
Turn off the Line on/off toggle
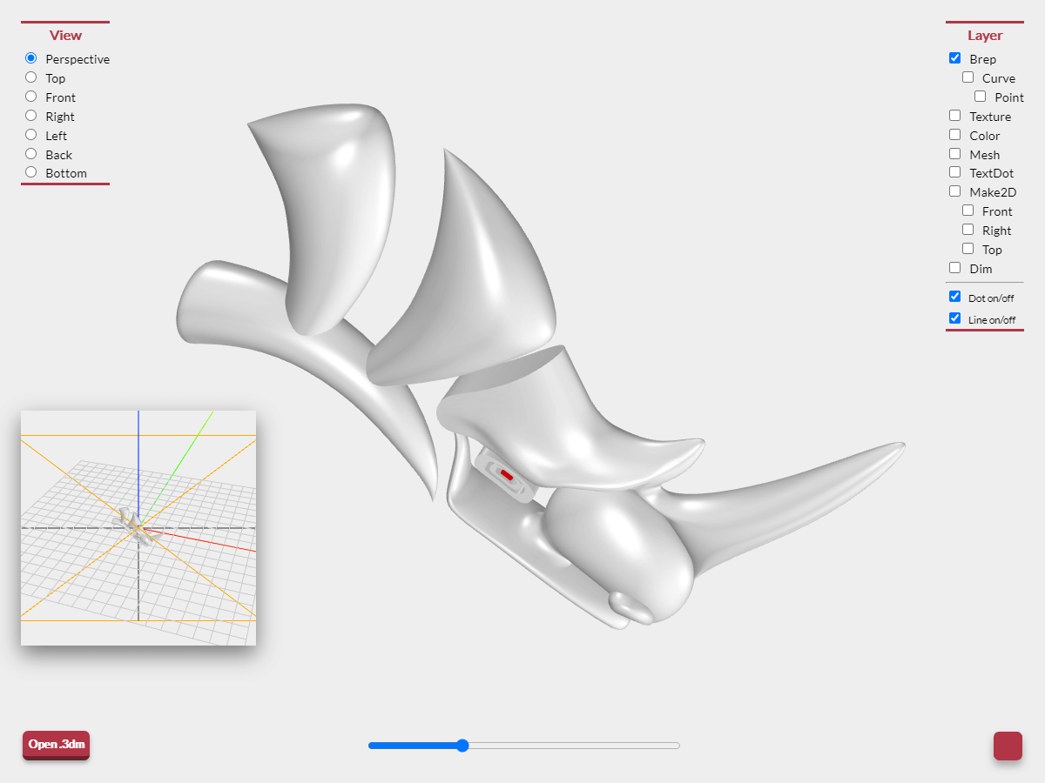(954, 318)
